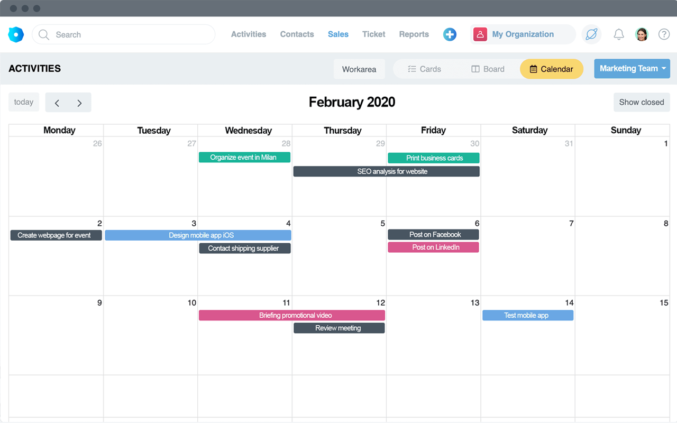
Task: Open the help question mark icon
Action: (x=664, y=34)
